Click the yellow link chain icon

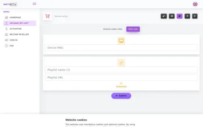pos(121,63)
